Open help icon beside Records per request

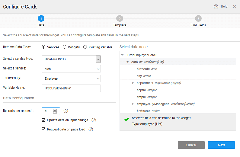click(x=66, y=111)
